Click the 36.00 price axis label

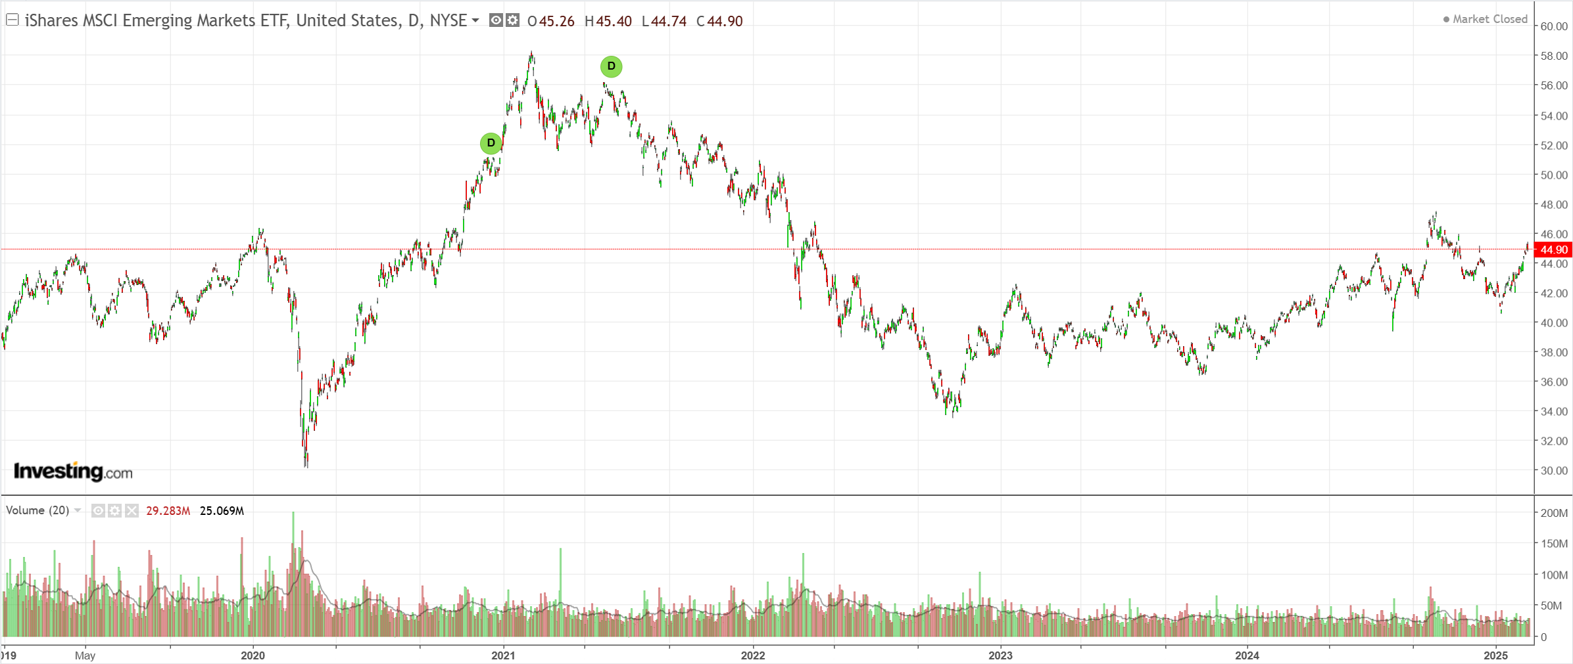[1554, 382]
